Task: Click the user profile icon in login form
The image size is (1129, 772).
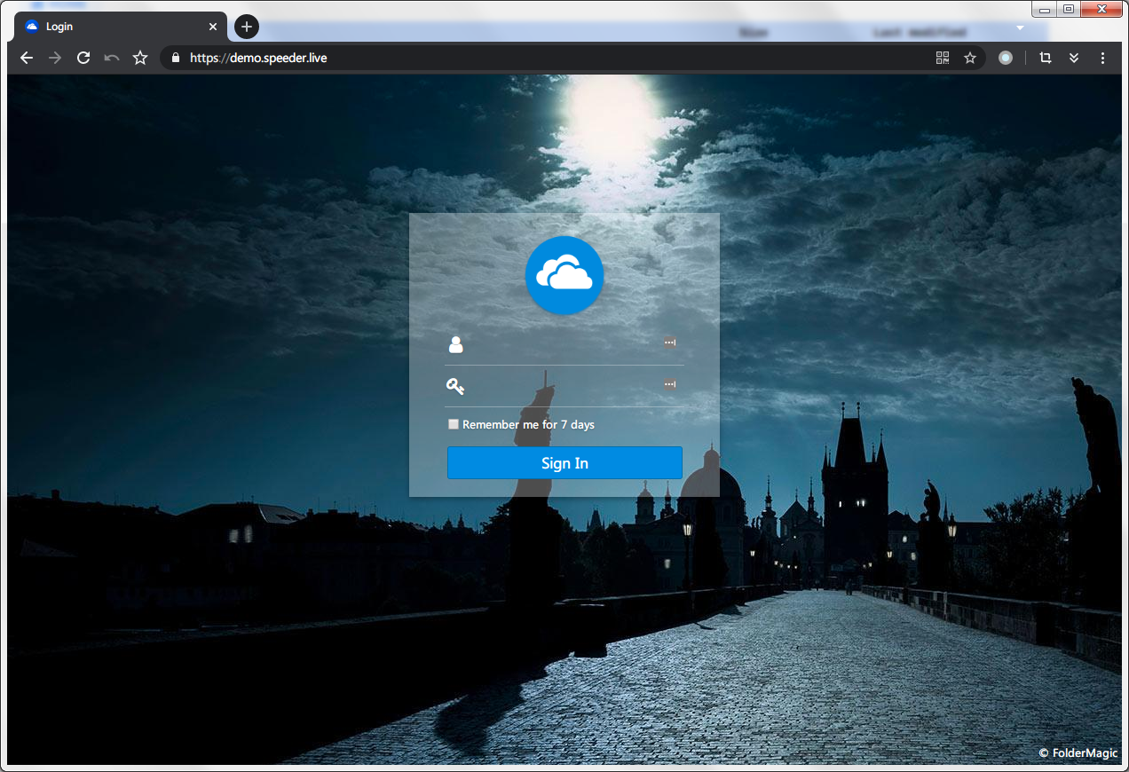Action: tap(455, 344)
